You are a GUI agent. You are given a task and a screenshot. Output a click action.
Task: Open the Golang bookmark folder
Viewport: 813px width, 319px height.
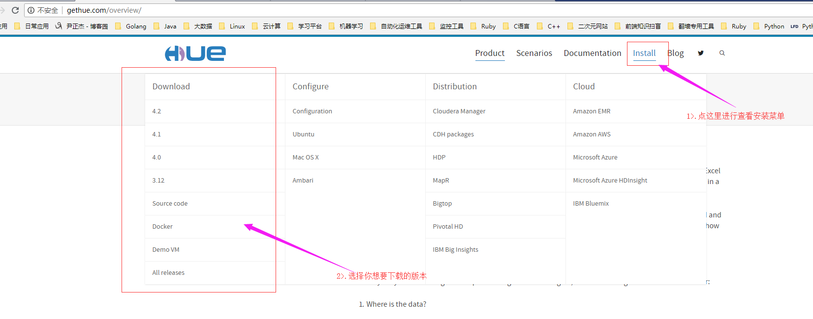[x=130, y=27]
